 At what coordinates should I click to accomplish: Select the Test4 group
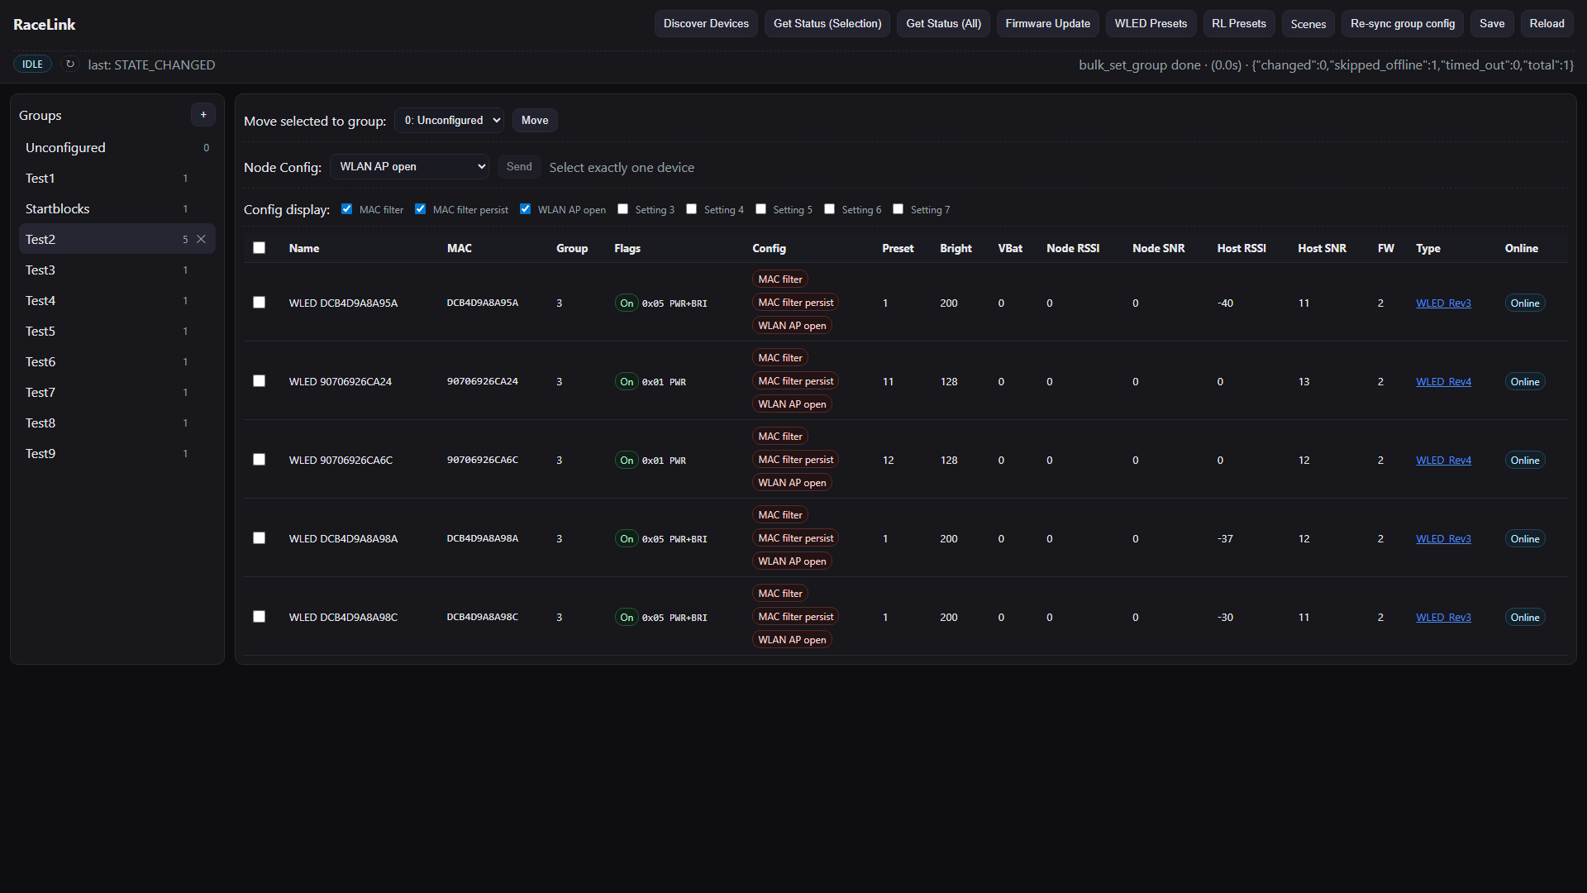[117, 300]
